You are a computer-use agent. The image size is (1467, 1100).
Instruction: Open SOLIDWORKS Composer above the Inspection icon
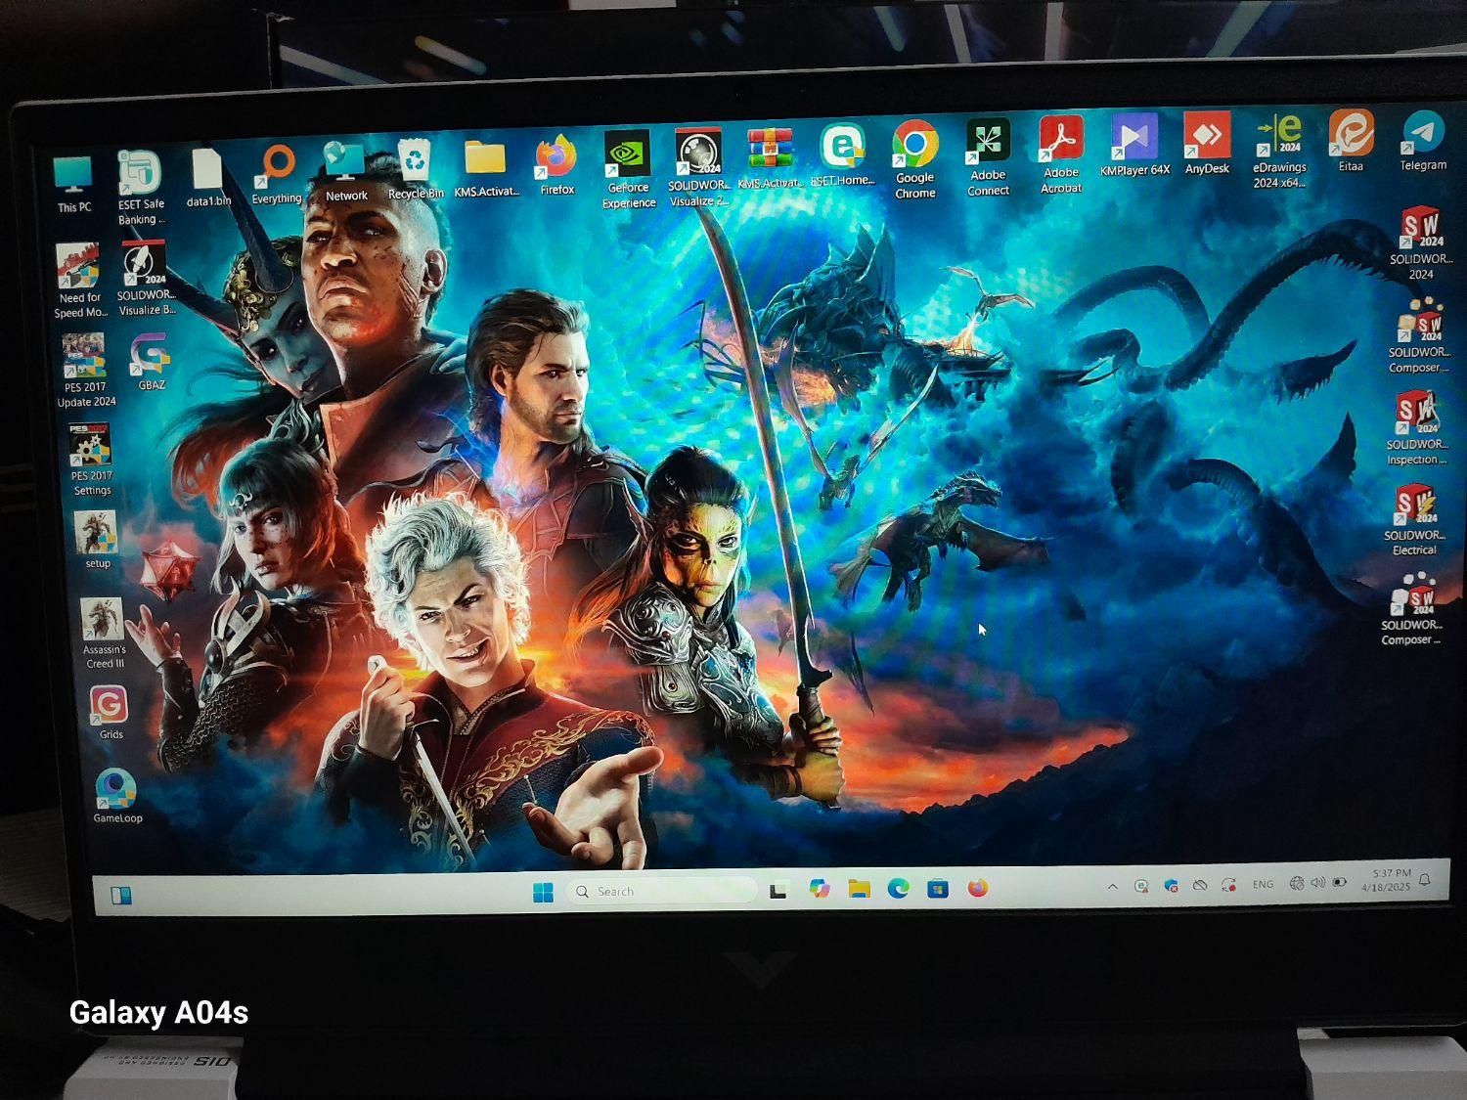(1419, 337)
